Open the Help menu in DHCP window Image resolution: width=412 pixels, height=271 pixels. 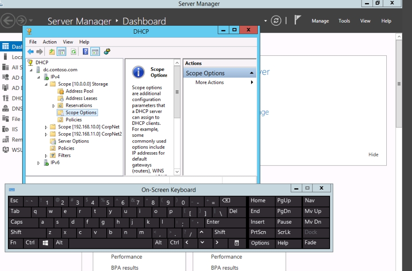pos(84,42)
